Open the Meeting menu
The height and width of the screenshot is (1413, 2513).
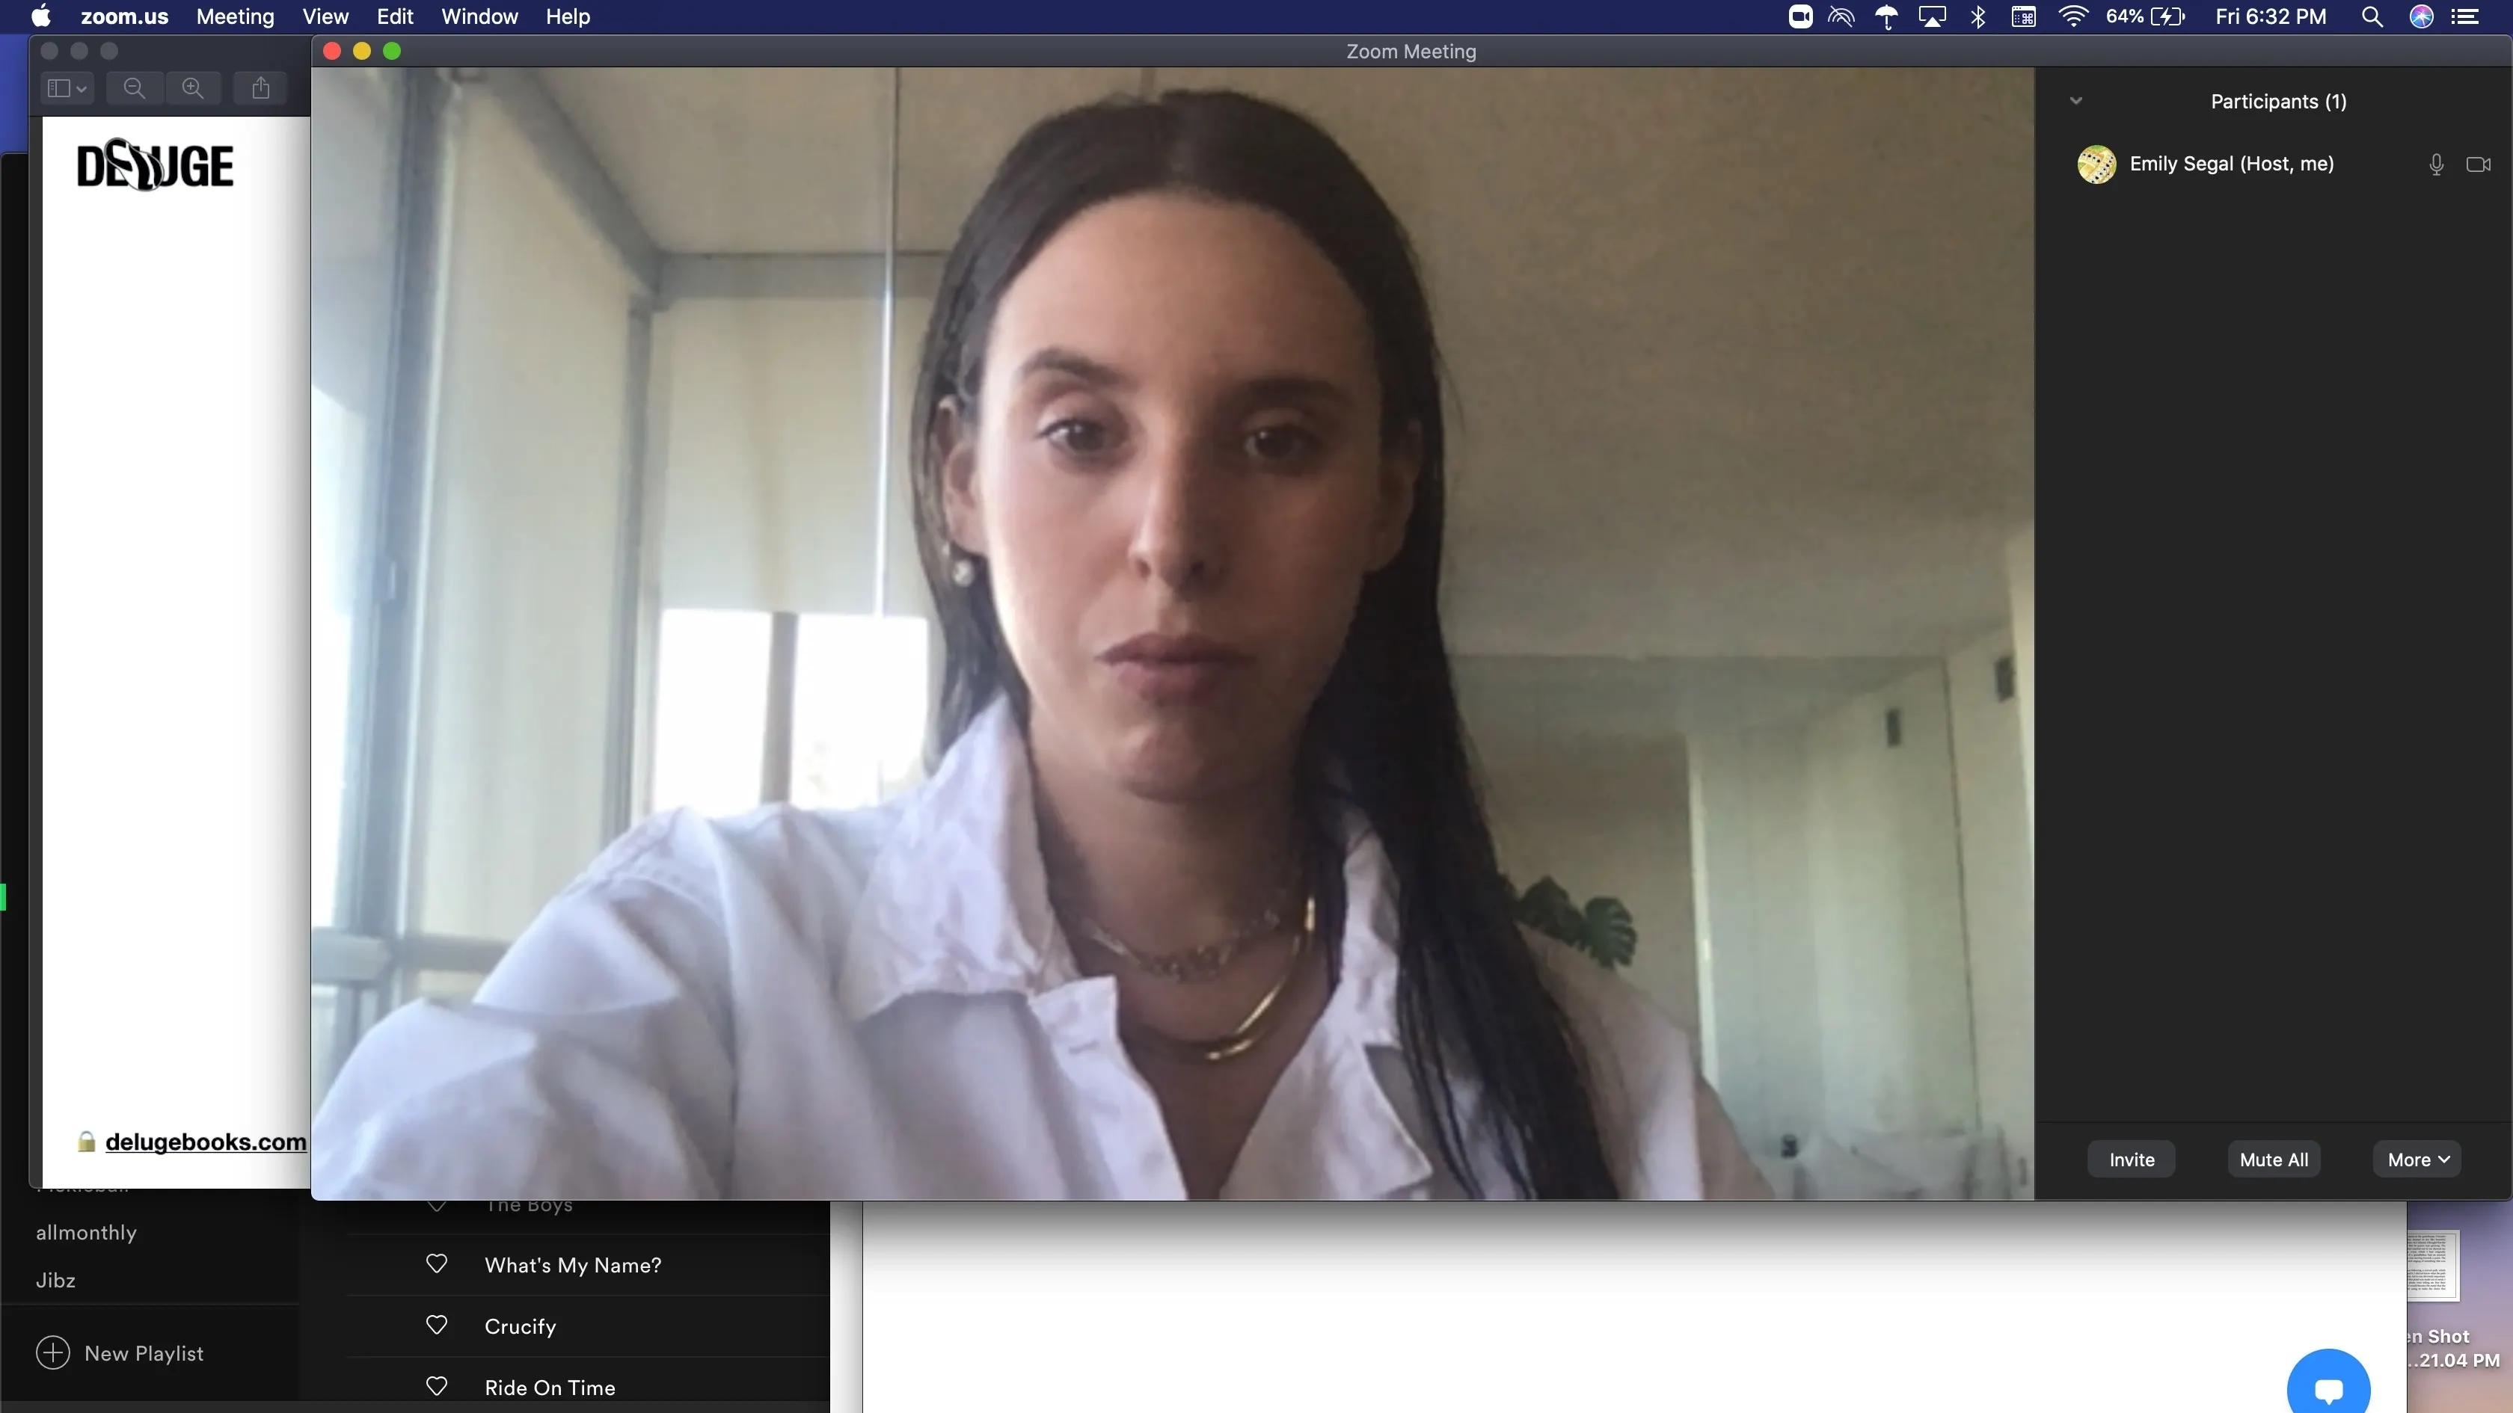[233, 16]
